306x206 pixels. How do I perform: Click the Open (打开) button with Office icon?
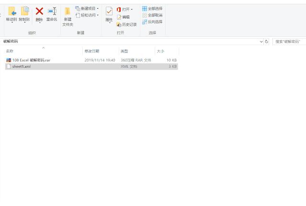(x=124, y=10)
